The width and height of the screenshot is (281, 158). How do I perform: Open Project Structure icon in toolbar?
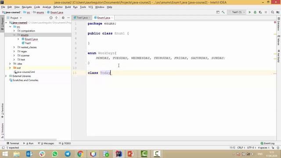278,12
